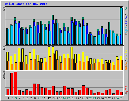Image resolution: width=129 pixels, height=101 pixels.
Task: Select the red KBytes bar for day 8
Action: click(34, 89)
